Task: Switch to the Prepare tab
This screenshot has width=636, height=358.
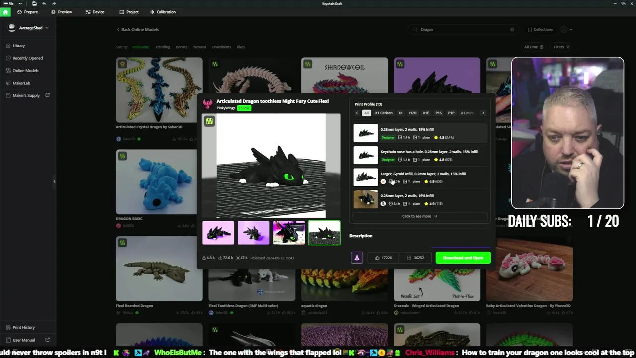Action: point(27,12)
